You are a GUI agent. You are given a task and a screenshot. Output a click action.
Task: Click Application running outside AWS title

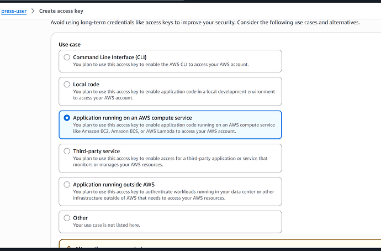tap(114, 184)
